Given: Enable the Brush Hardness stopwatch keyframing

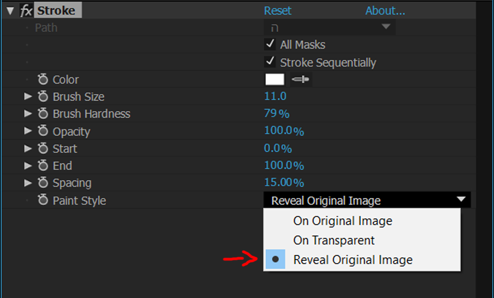Looking at the screenshot, I should click(43, 113).
